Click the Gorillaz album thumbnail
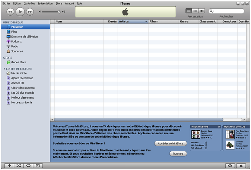251x170 pixels. pyautogui.click(x=230, y=145)
